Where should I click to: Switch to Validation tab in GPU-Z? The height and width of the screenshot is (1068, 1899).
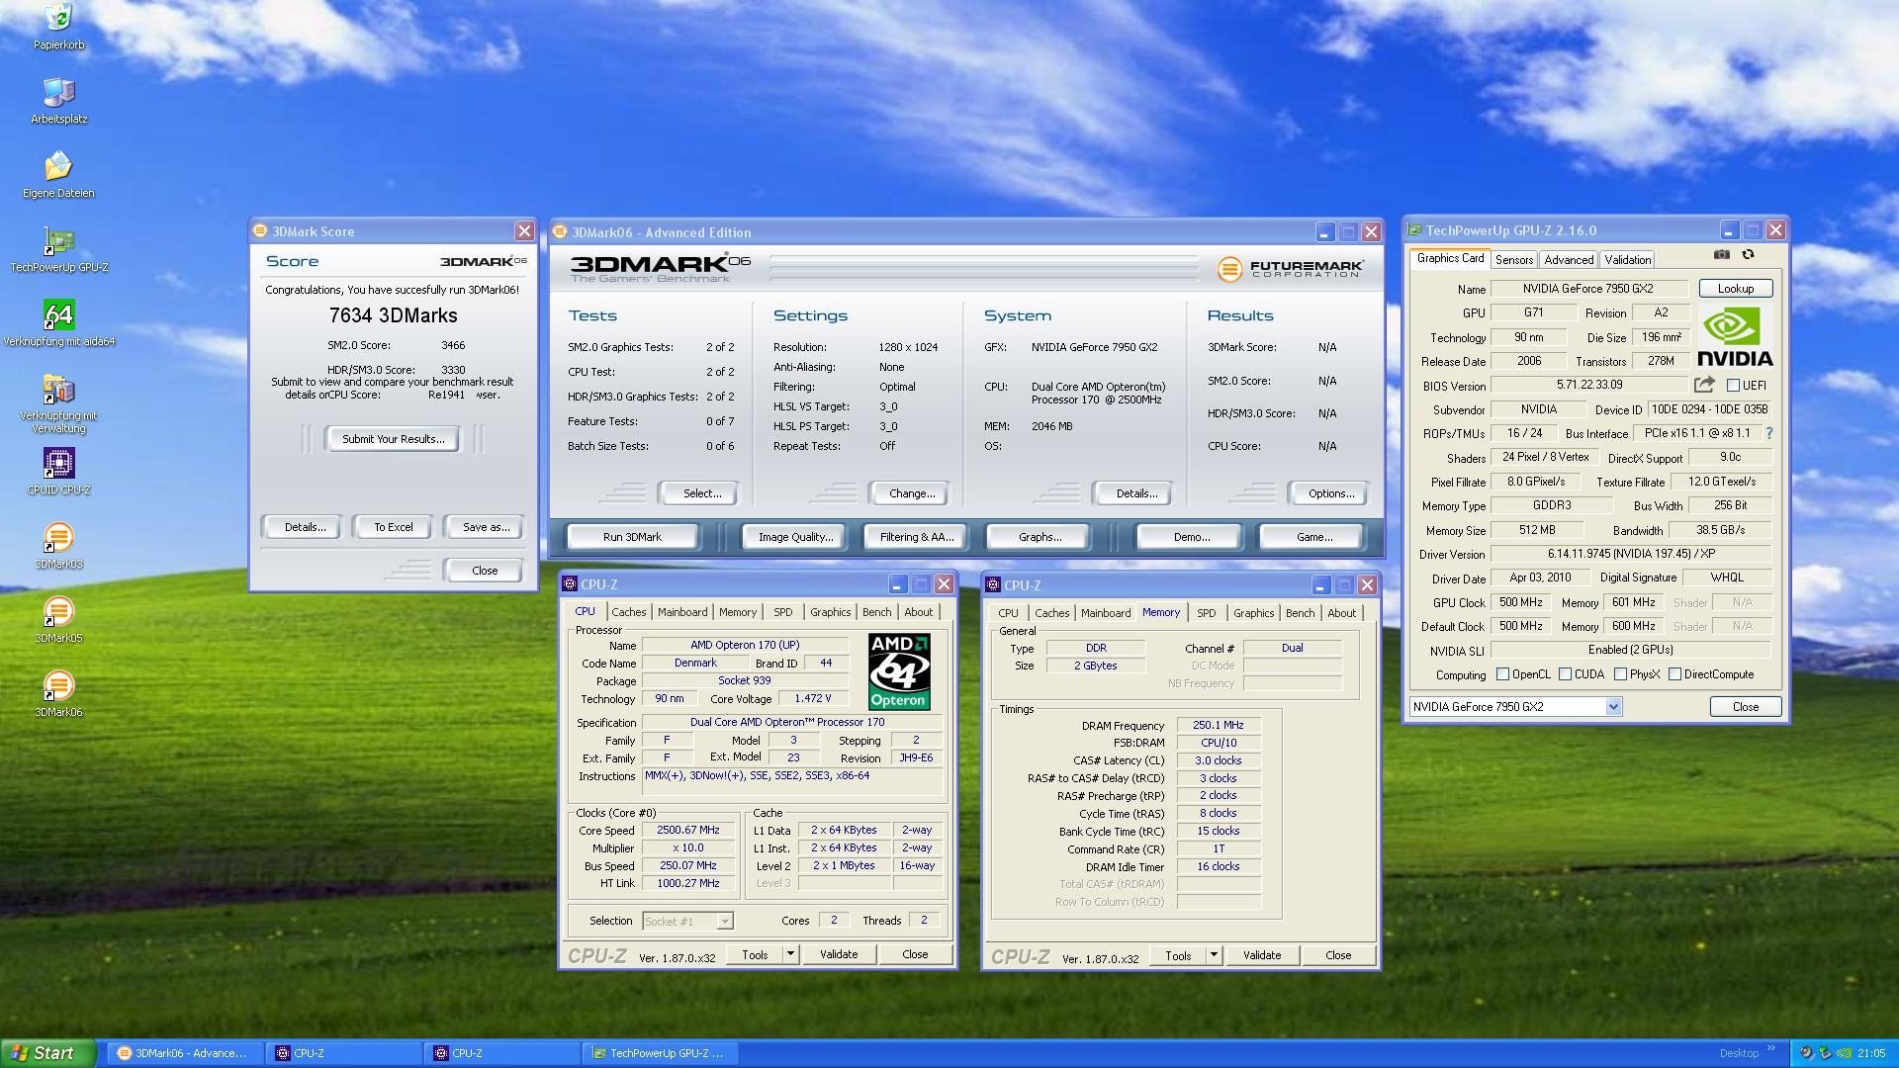point(1627,259)
